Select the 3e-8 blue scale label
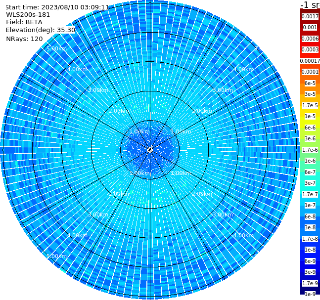Screen dimensions: 320x300 click(310, 227)
